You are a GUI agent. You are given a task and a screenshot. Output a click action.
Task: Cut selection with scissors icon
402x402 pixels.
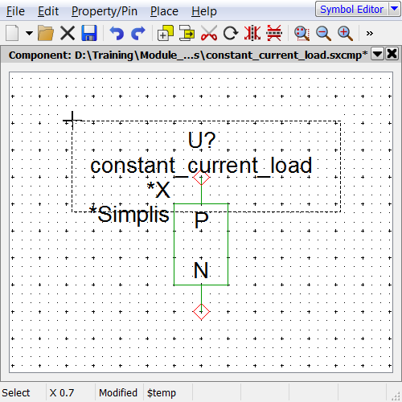(x=209, y=33)
